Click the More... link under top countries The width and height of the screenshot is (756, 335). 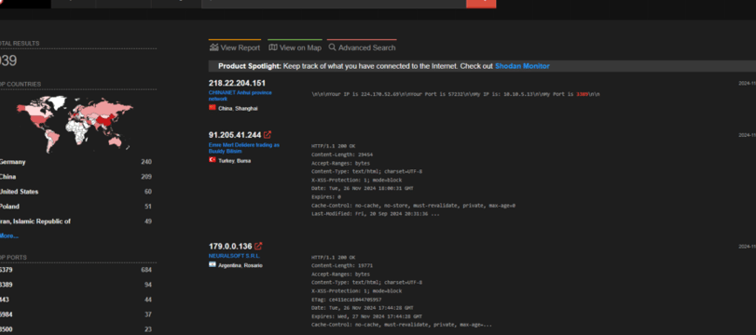tap(8, 235)
